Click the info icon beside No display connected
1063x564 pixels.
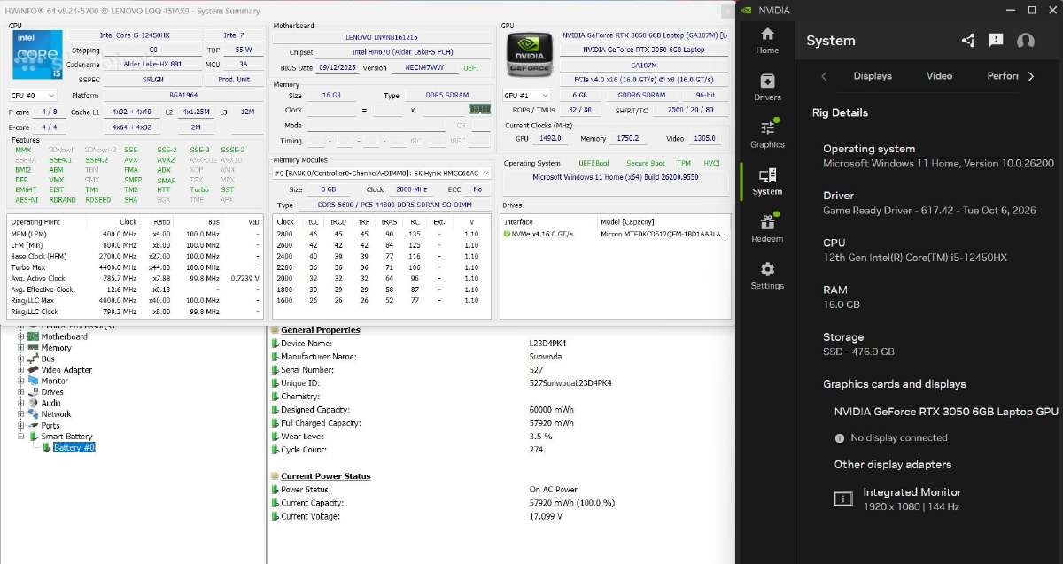tap(840, 438)
